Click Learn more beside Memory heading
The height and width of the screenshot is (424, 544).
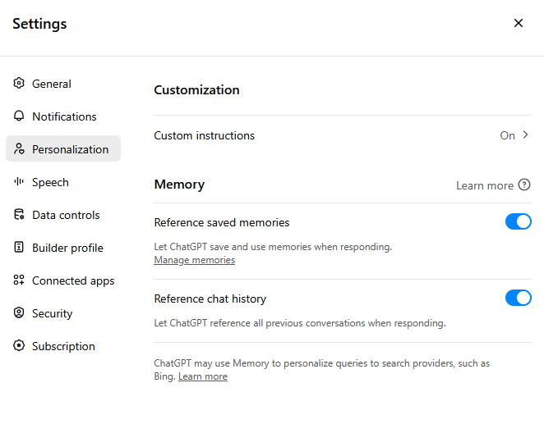click(x=484, y=185)
